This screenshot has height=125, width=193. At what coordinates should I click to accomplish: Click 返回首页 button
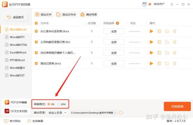coord(16,17)
